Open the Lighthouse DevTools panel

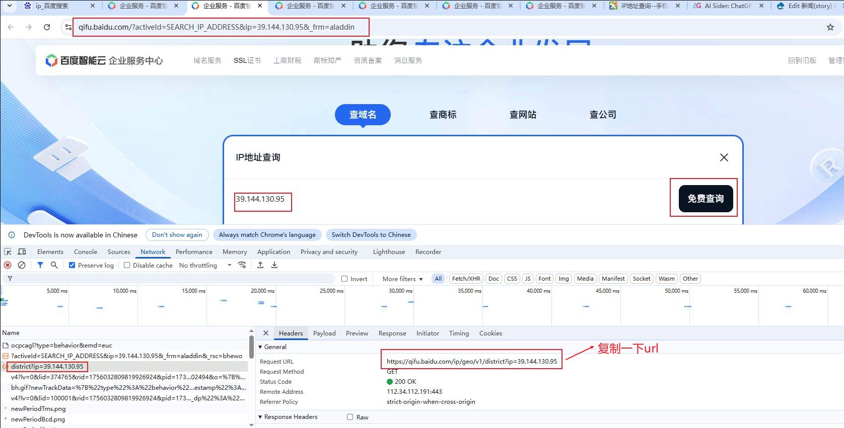click(x=389, y=252)
